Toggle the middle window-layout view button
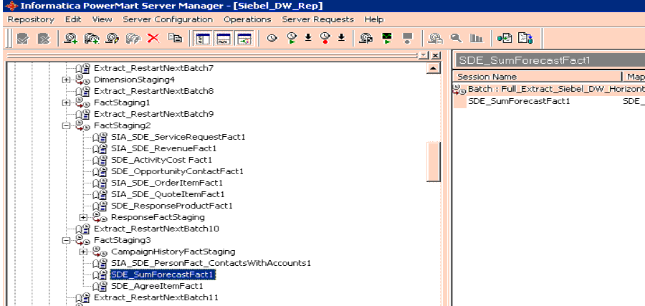Viewport: 645px width, 306px height. point(224,39)
